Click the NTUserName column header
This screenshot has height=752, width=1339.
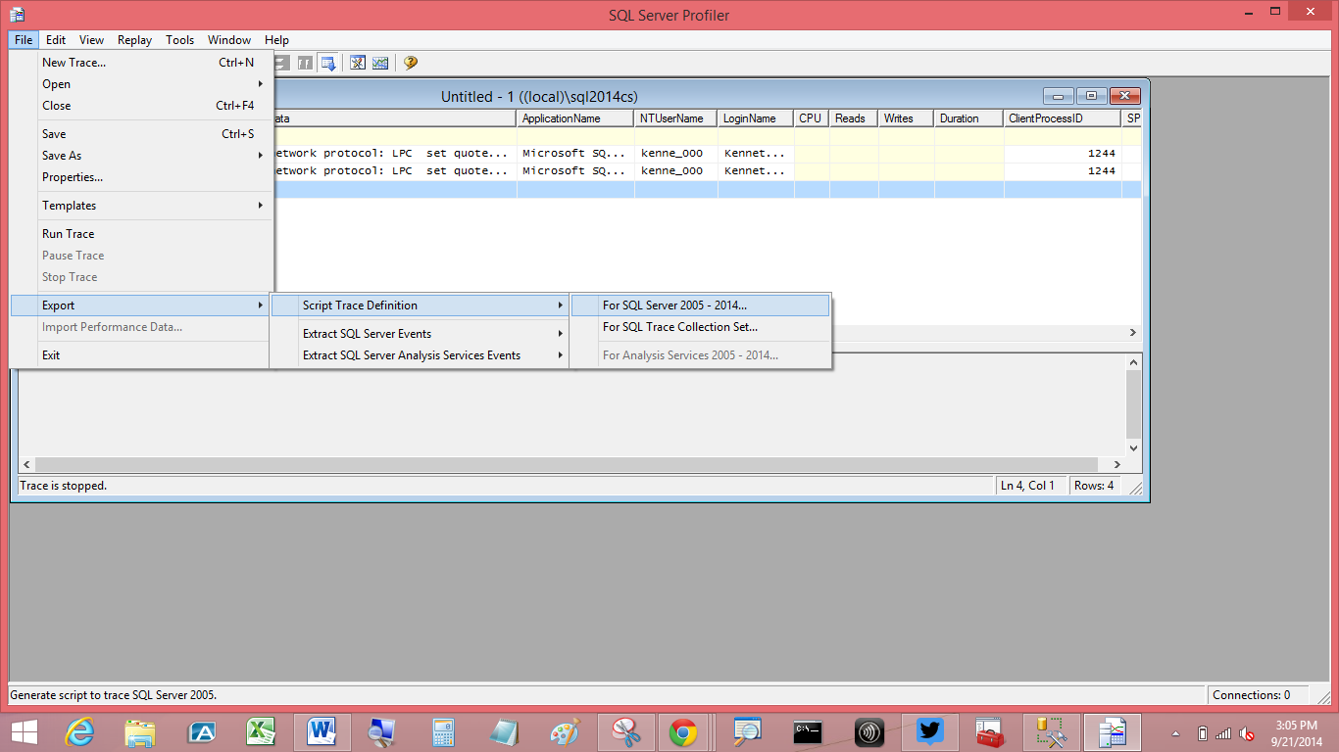676,118
